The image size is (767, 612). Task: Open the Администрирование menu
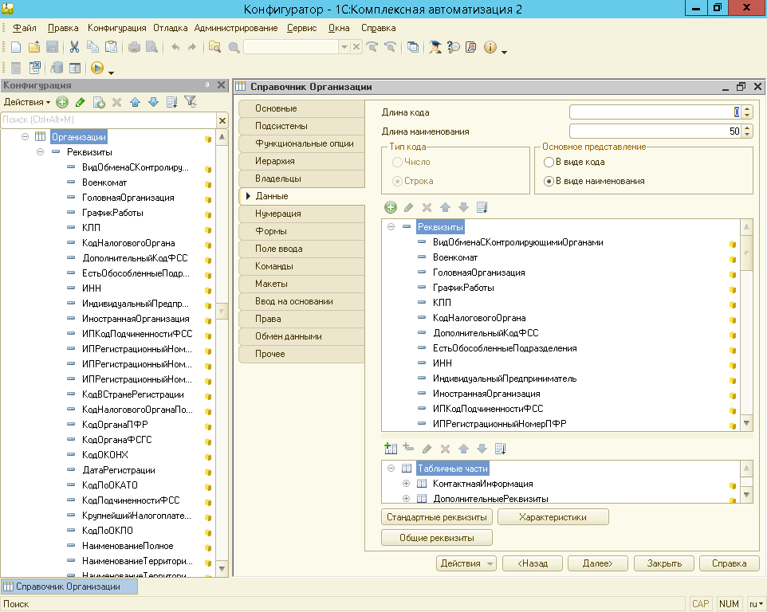236,28
